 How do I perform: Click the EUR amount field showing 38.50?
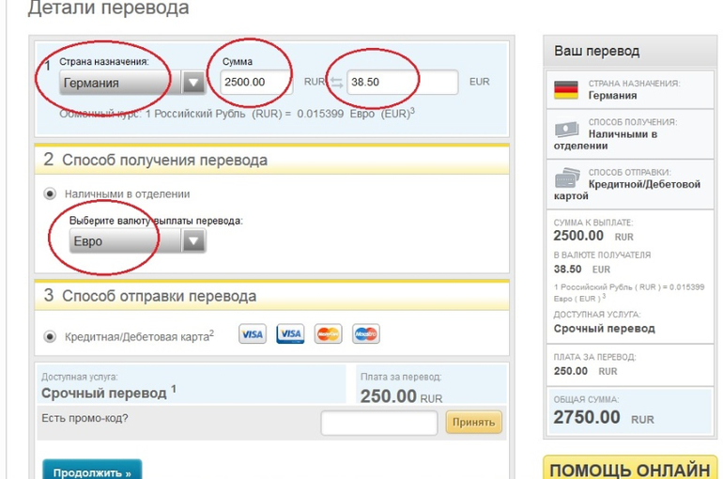pyautogui.click(x=402, y=83)
